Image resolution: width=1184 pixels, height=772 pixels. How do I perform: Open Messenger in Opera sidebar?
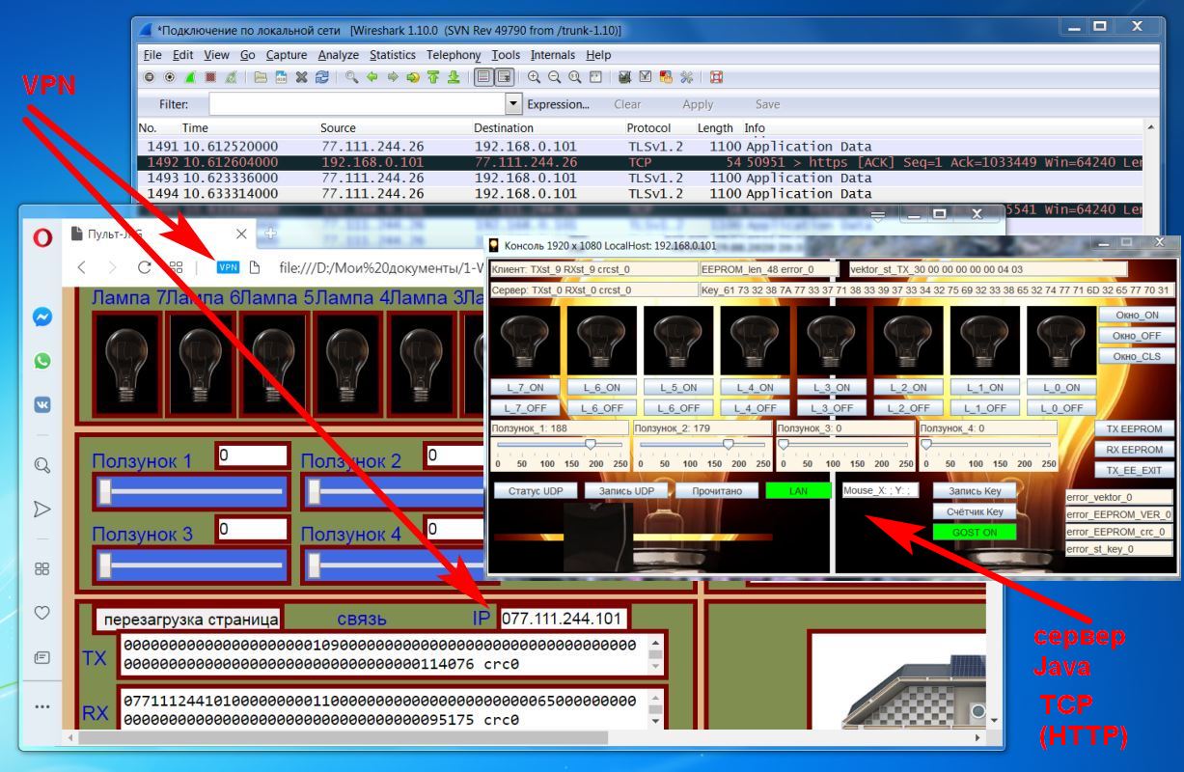(42, 317)
